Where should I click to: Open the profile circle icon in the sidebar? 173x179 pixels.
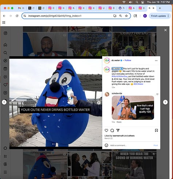[5, 148]
